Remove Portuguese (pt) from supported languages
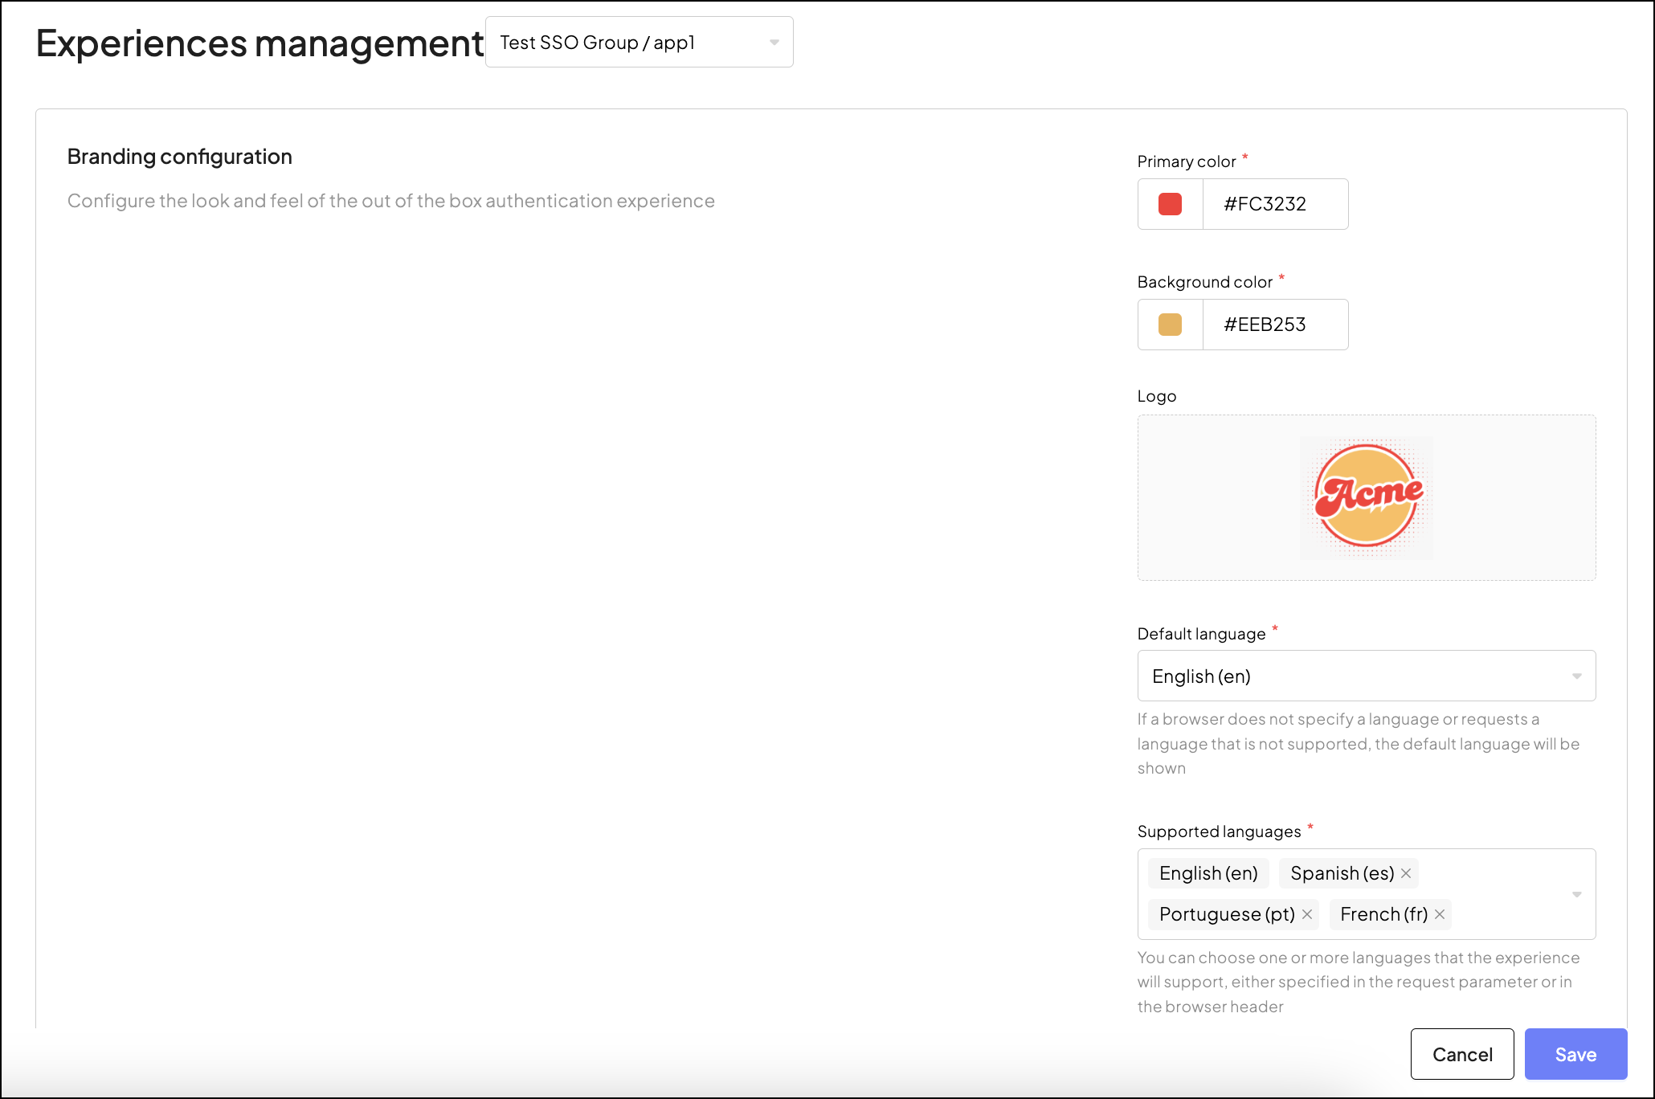Screen dimensions: 1655x1099 tap(1308, 914)
